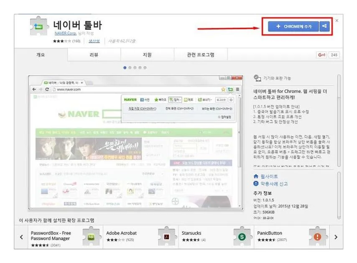
Task: Open the 웹사이트 link
Action: point(269,176)
